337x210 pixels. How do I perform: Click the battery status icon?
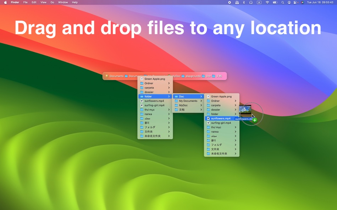(275, 2)
